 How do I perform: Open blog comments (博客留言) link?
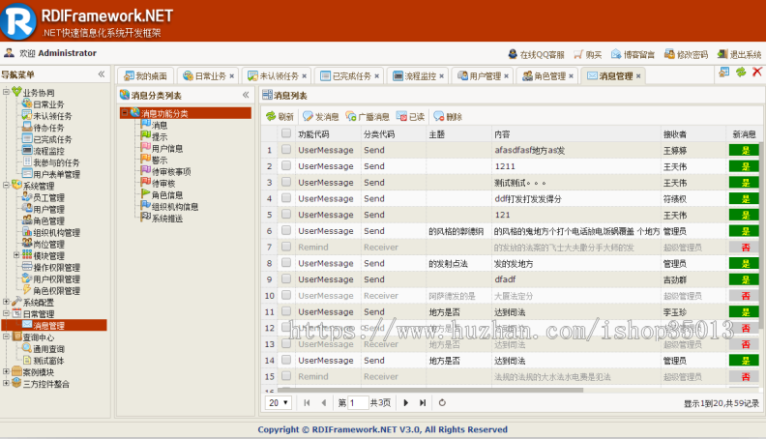click(633, 54)
